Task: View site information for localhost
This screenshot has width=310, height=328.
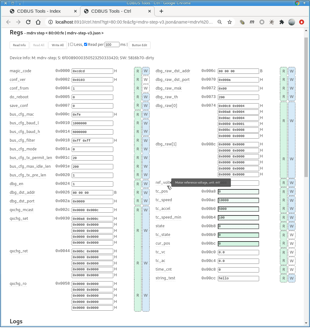Action: click(x=51, y=22)
